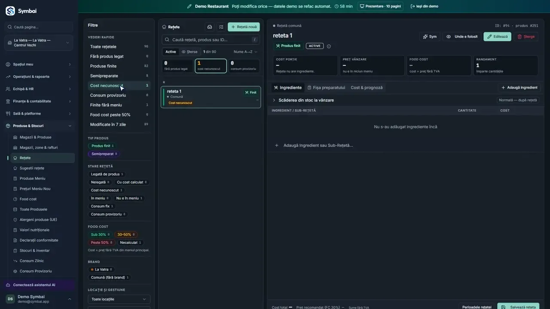The height and width of the screenshot is (309, 550).
Task: Click the Toate Produsele sidebar icon
Action: pos(15,209)
